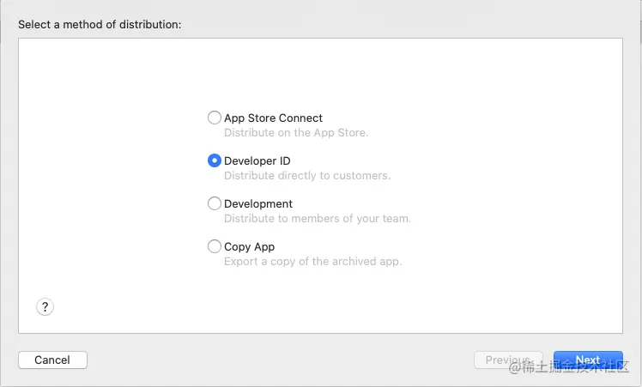Image resolution: width=642 pixels, height=387 pixels.
Task: Click the Development label text
Action: 258,204
